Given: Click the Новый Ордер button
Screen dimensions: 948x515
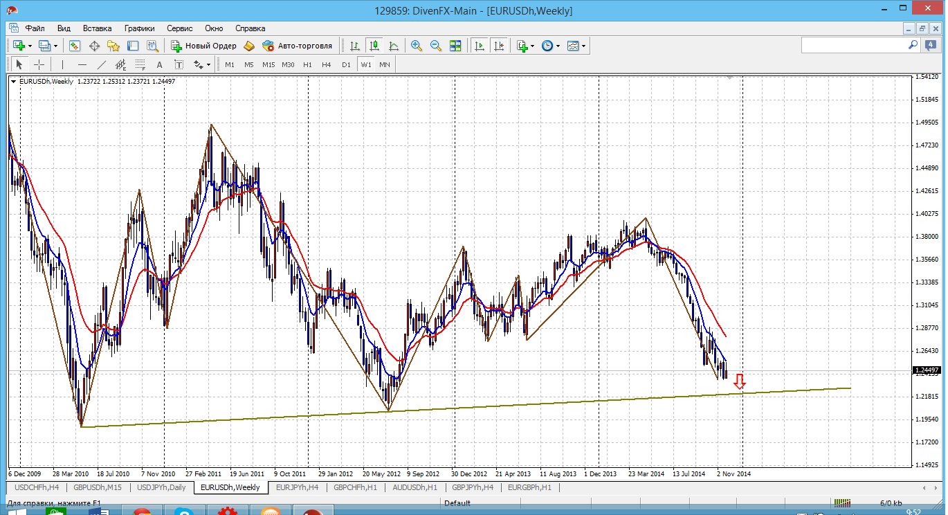Looking at the screenshot, I should [x=204, y=46].
